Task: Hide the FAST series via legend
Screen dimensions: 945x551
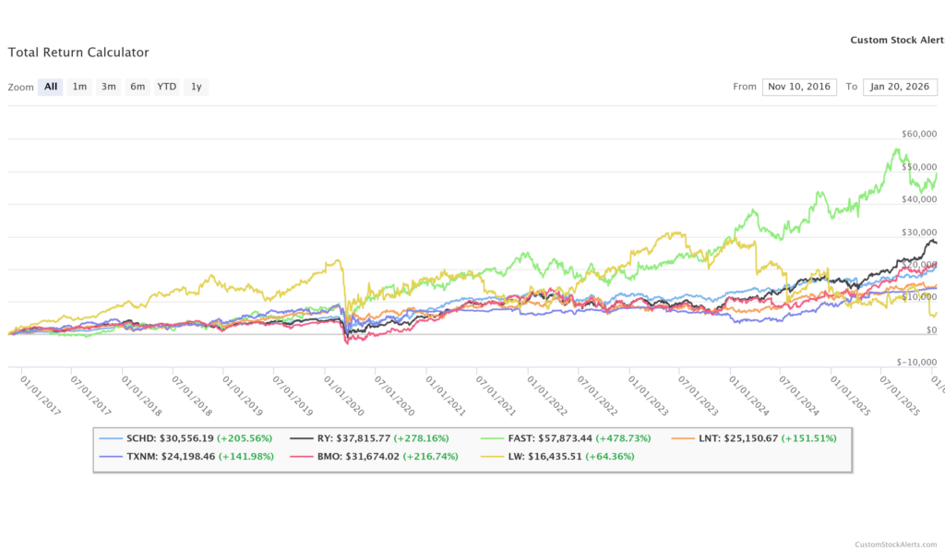Action: (571, 437)
